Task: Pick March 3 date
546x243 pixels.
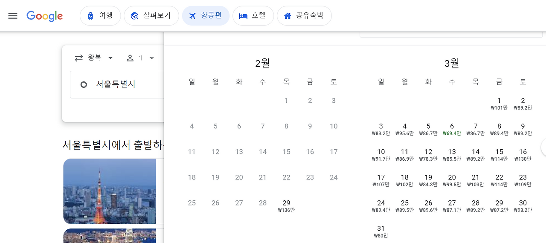Action: (x=381, y=129)
